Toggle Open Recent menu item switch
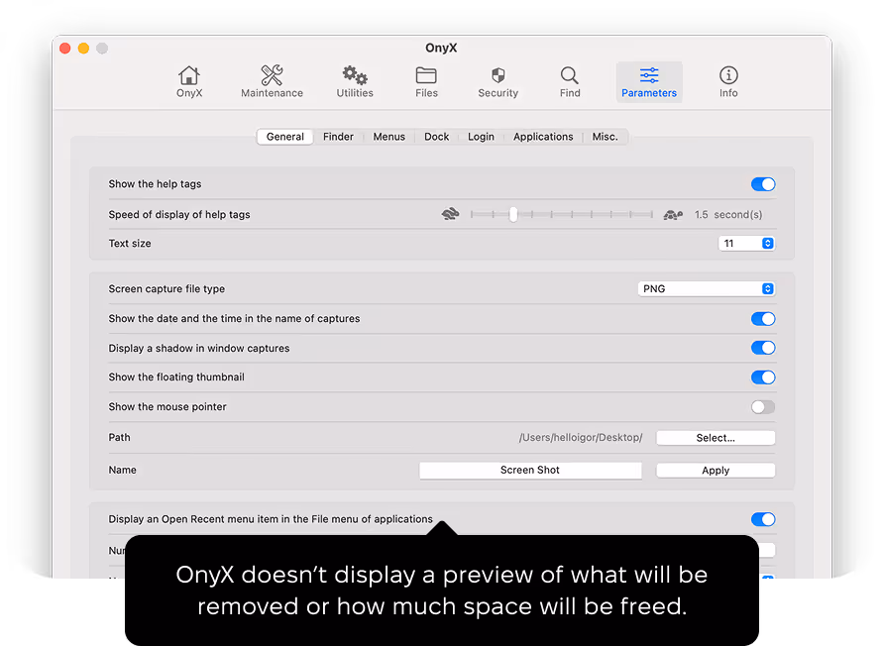The width and height of the screenshot is (884, 646). coord(763,519)
